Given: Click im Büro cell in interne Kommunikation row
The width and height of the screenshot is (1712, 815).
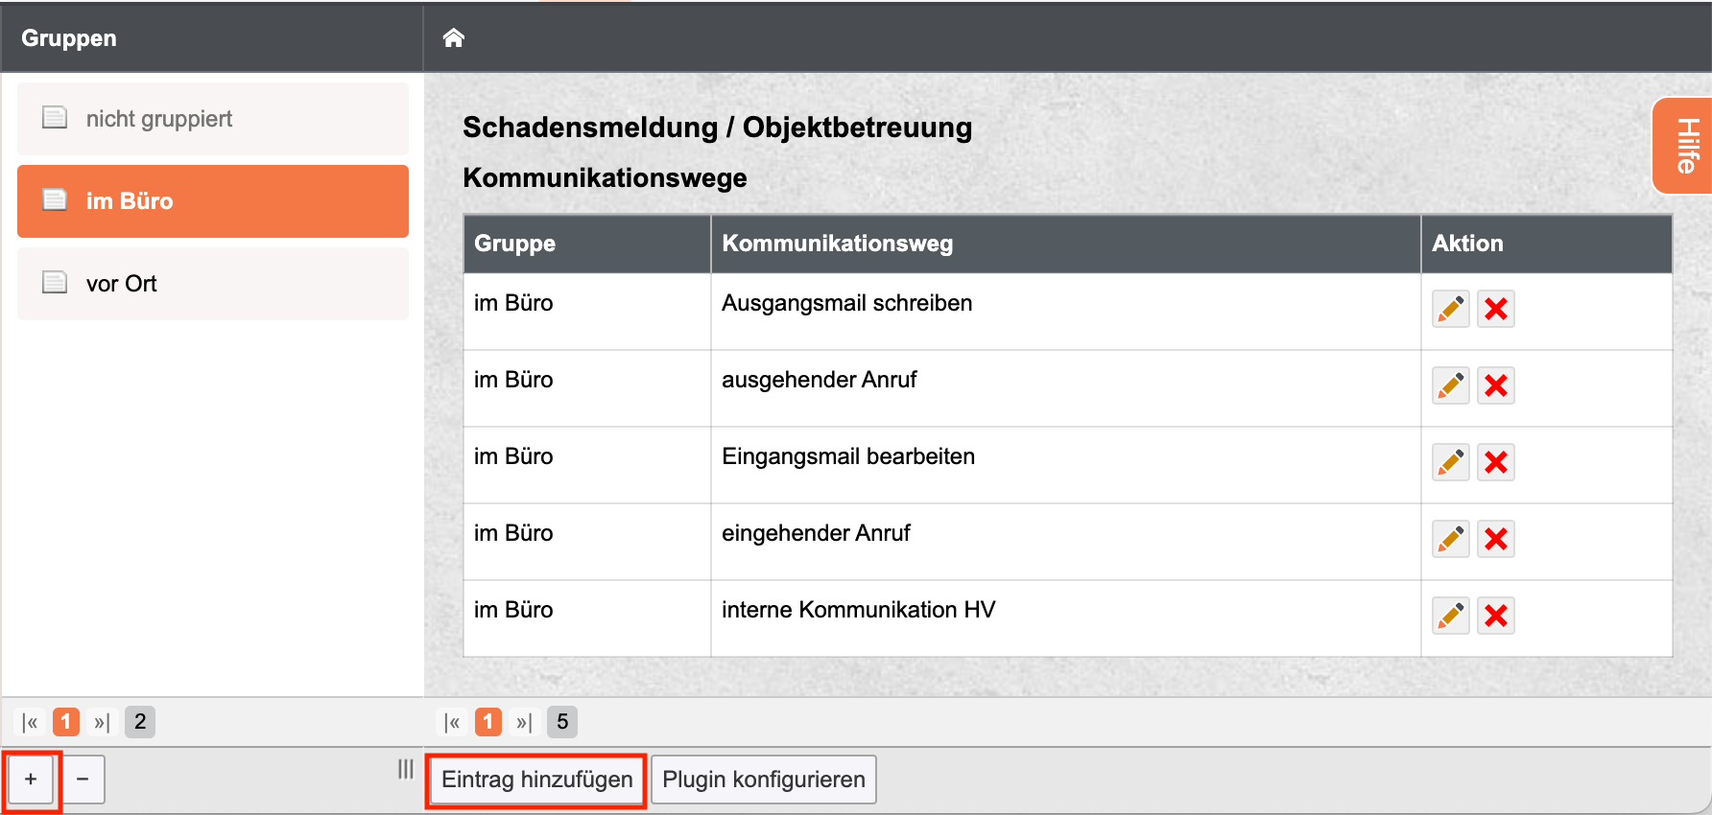Looking at the screenshot, I should (x=586, y=618).
